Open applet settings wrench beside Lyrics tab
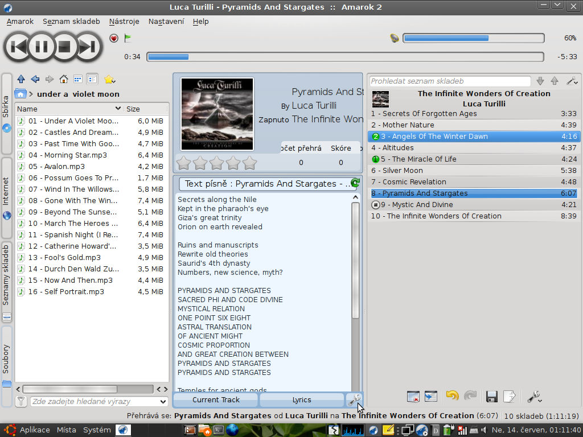This screenshot has height=437, width=583. point(354,400)
